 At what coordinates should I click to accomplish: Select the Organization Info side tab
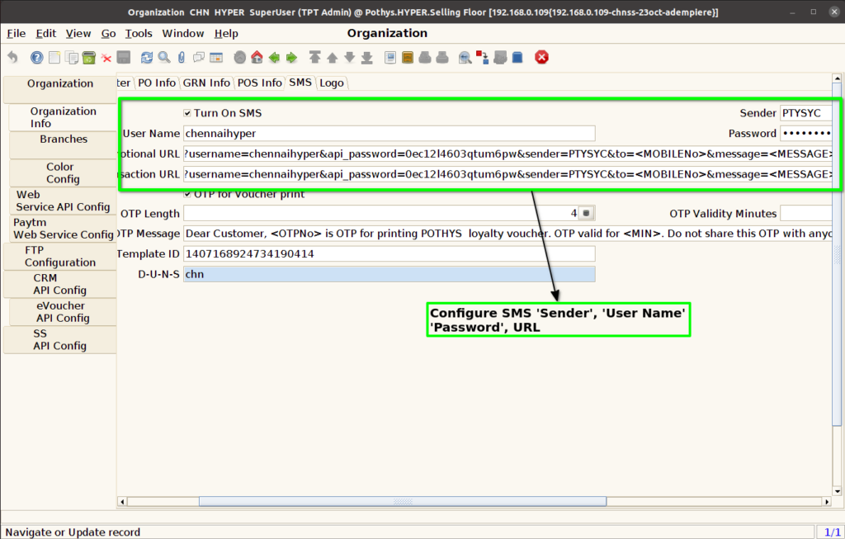(x=63, y=117)
